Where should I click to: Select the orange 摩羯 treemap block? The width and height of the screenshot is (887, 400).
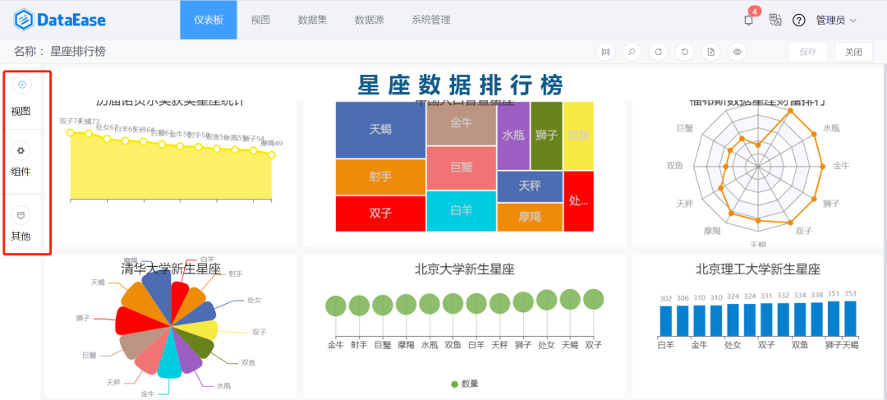(530, 218)
